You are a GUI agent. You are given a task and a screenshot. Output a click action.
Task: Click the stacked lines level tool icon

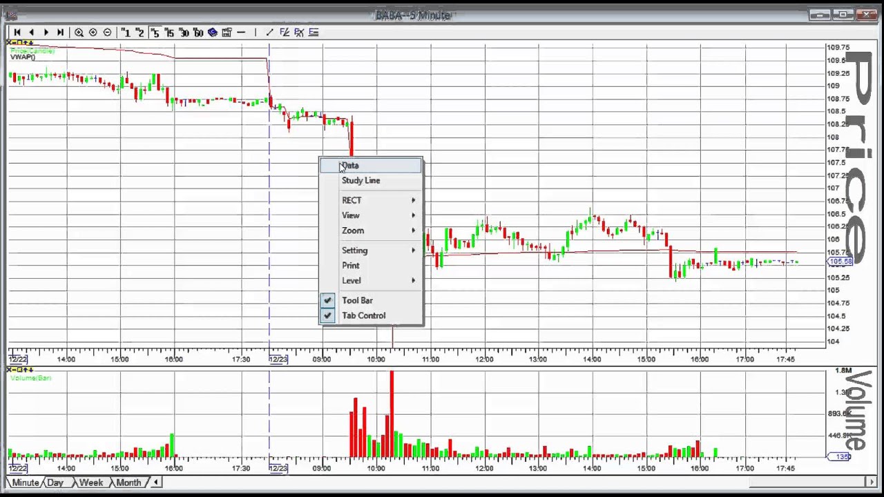tap(314, 32)
